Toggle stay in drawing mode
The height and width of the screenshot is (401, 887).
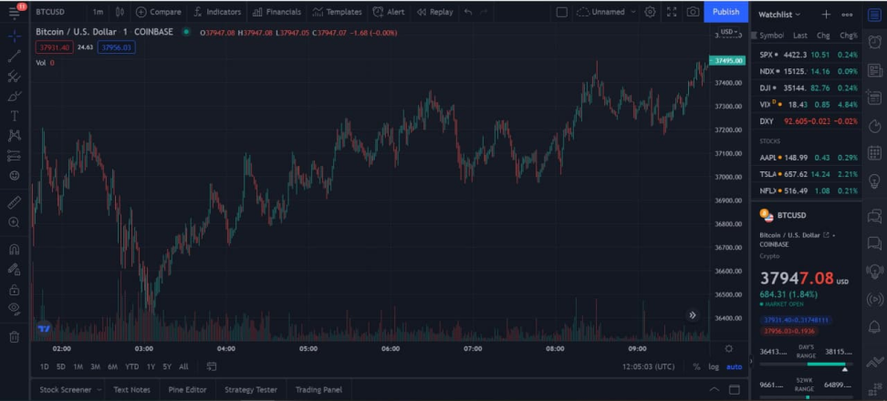[15, 270]
